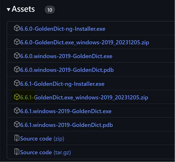Download 6.6.0-GoldenDict.exe_windows-2019_20231205.zip
175x162 pixels.
[85, 42]
